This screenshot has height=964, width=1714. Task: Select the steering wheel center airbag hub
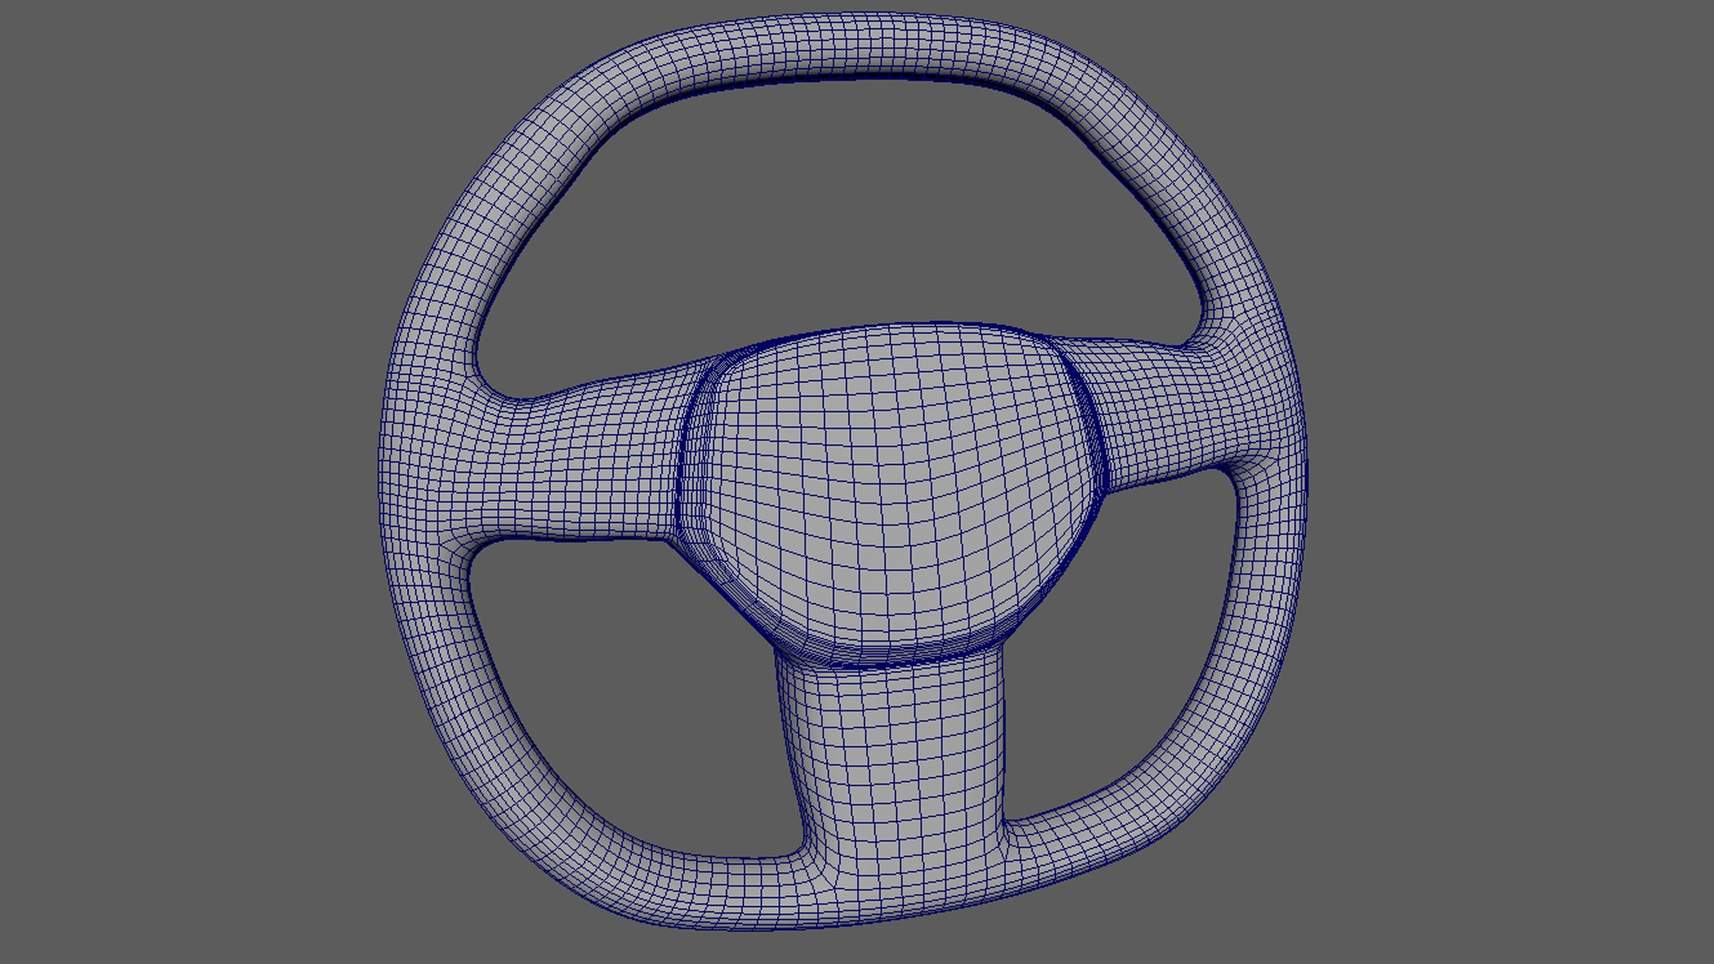point(893,495)
